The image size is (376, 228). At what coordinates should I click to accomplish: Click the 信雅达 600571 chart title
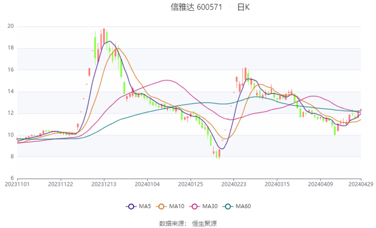coord(196,7)
